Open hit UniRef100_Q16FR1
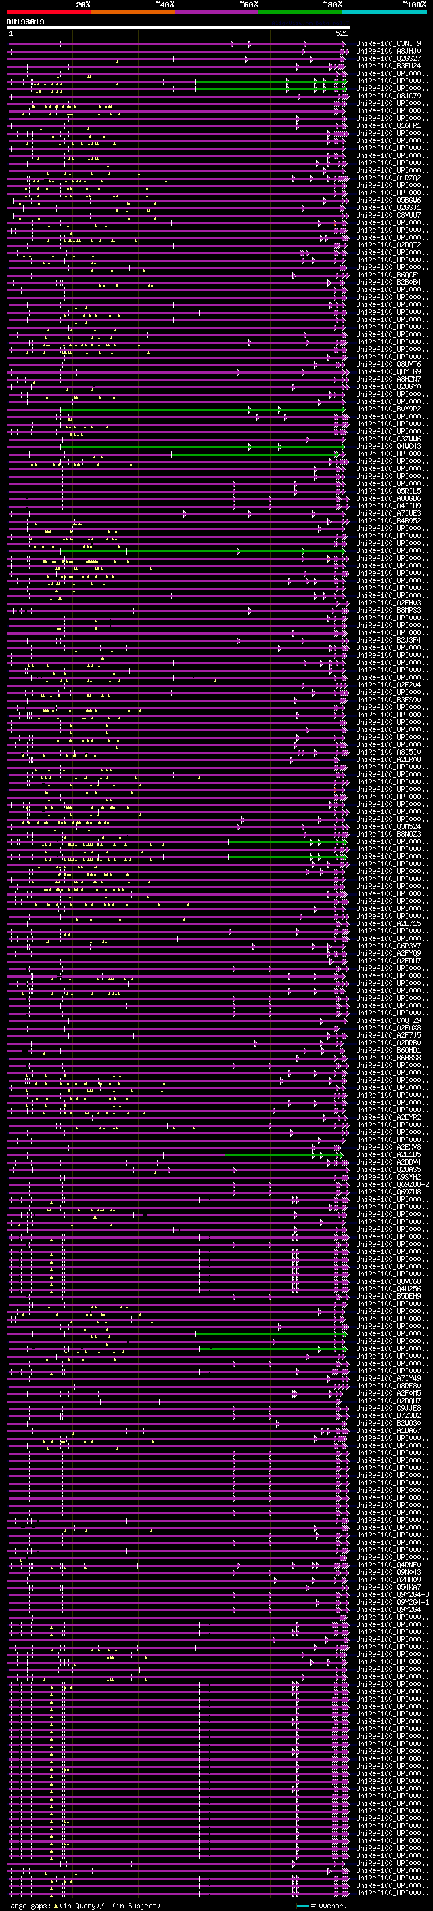This screenshot has width=433, height=1911. click(x=388, y=126)
